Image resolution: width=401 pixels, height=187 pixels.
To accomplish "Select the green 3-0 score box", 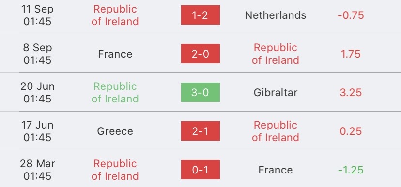I will pyautogui.click(x=200, y=92).
